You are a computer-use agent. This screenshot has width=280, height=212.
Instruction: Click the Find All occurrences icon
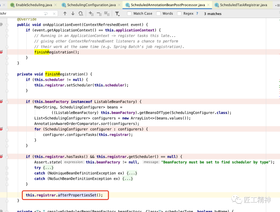81,13
